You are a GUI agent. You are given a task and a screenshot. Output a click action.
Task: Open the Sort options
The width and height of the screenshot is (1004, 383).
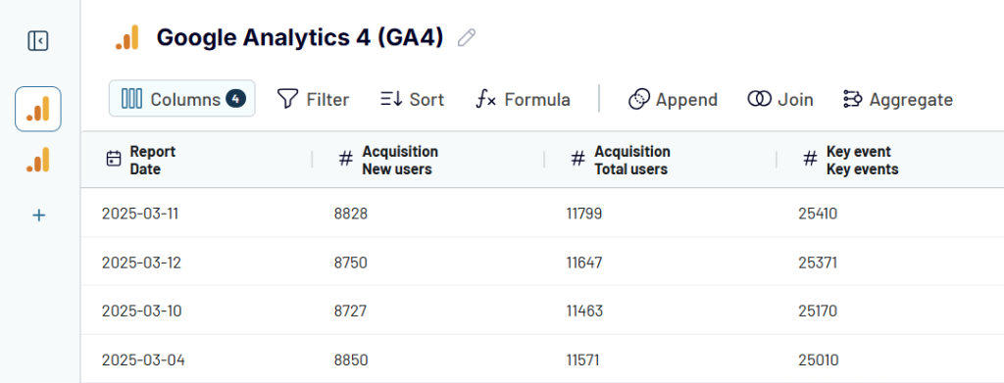(x=413, y=100)
